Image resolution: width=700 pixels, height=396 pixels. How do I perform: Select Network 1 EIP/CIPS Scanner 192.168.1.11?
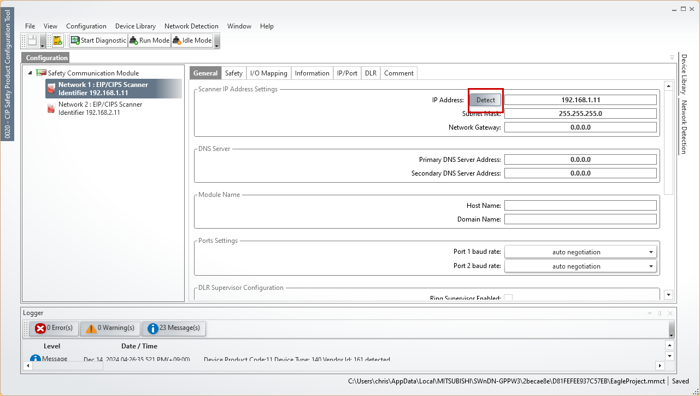pyautogui.click(x=114, y=89)
